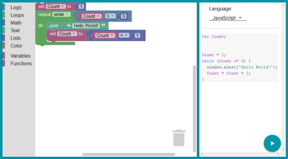Click the window.alert('Hello World!') code line
The image size is (288, 159).
point(242,67)
